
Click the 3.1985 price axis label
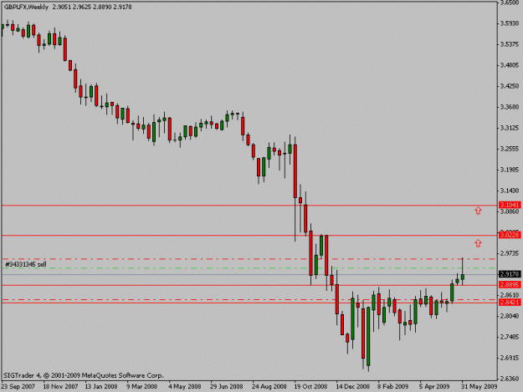[x=510, y=170]
